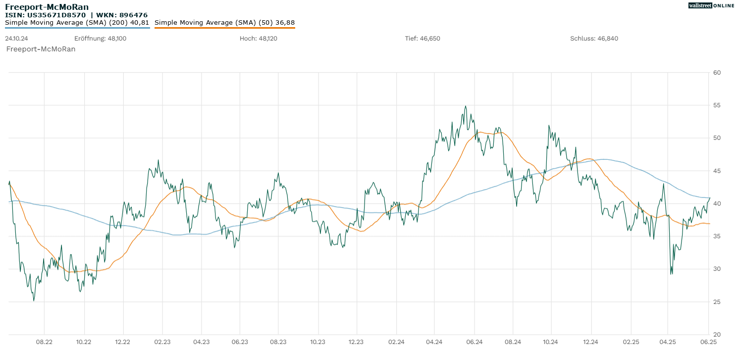Click the 24.10.24 date readout

coord(15,39)
